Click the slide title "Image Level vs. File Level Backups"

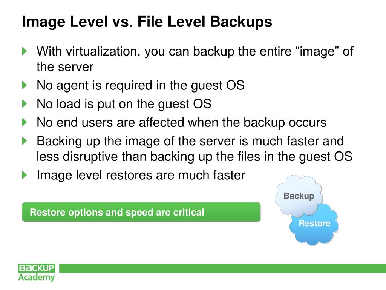(x=147, y=22)
